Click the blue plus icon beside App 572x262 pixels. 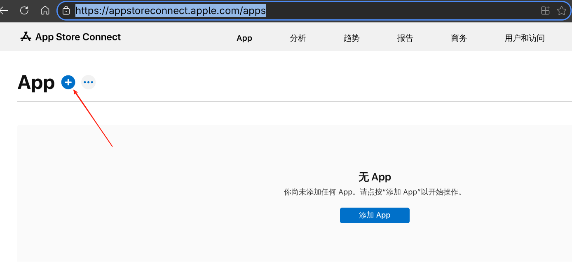(x=68, y=82)
